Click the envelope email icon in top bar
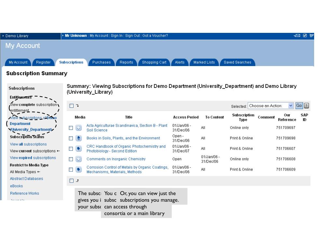Image resolution: width=333 pixels, height=250 pixels. point(297,35)
